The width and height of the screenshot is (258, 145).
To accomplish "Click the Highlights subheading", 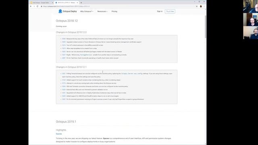I will 61,130.
